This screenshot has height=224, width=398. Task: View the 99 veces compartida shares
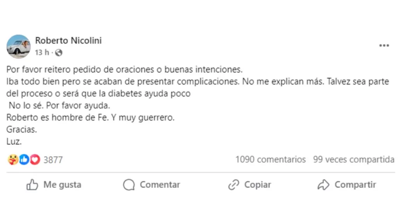tap(354, 159)
